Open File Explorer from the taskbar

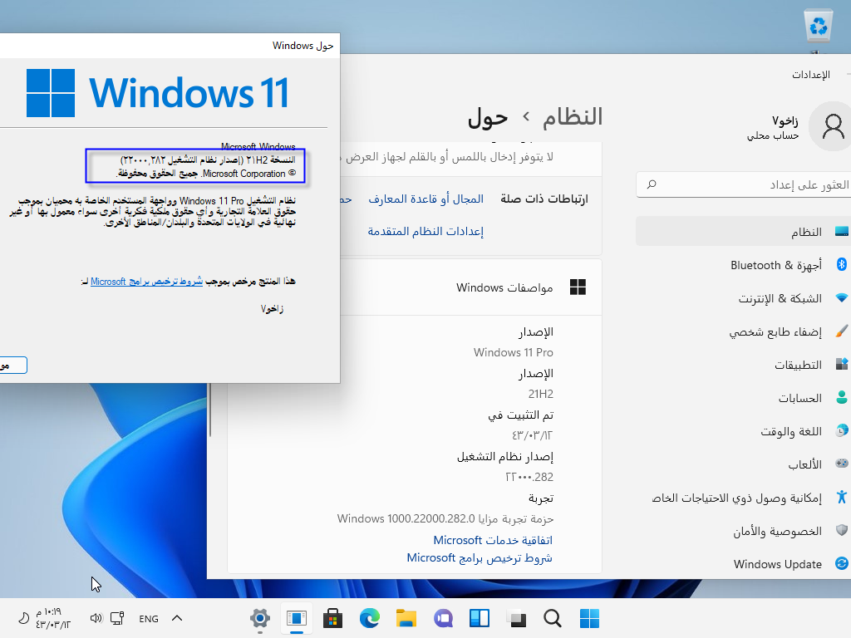click(x=406, y=618)
